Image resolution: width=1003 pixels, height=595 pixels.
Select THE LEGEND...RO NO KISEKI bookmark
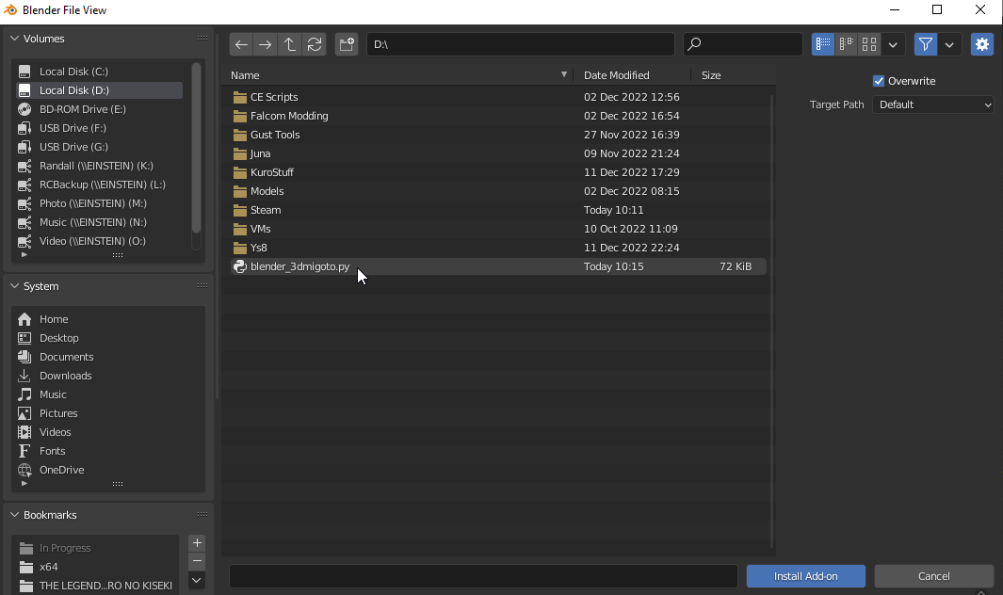pos(96,586)
